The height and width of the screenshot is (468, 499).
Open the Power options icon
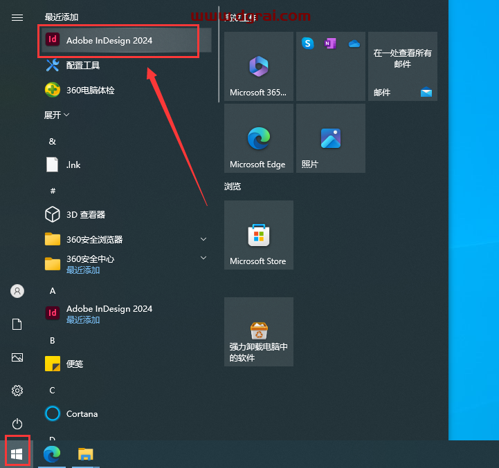tap(17, 424)
